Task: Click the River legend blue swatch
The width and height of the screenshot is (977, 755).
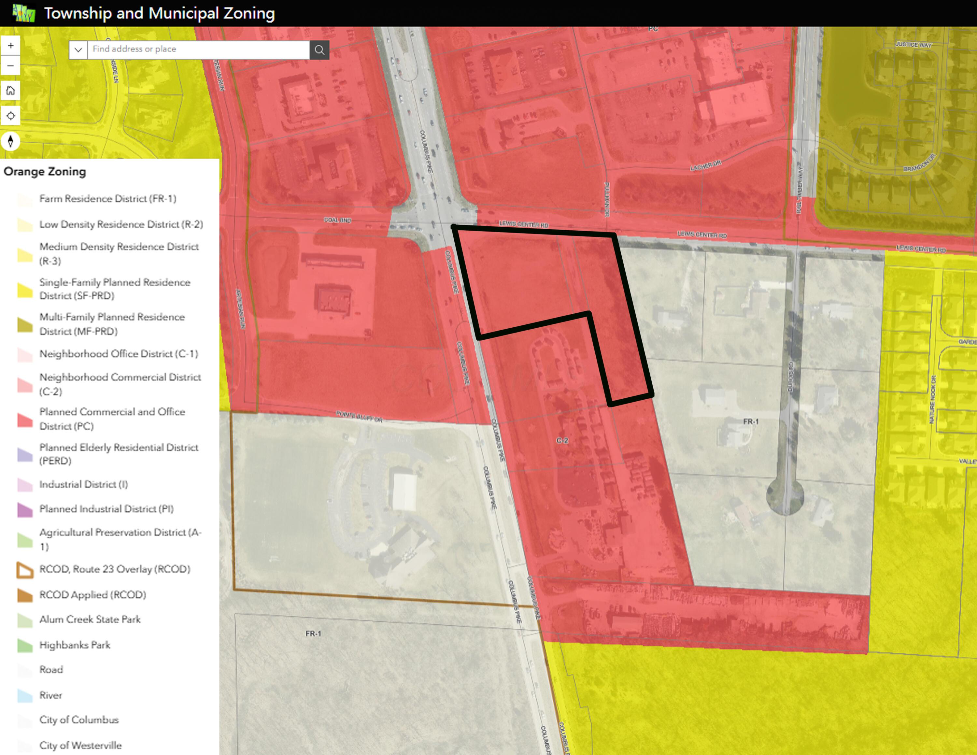Action: 25,695
